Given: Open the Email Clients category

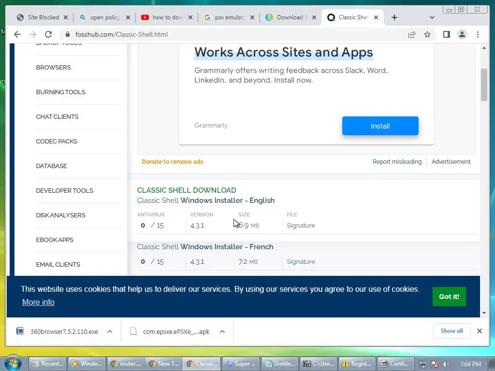Looking at the screenshot, I should click(x=58, y=264).
